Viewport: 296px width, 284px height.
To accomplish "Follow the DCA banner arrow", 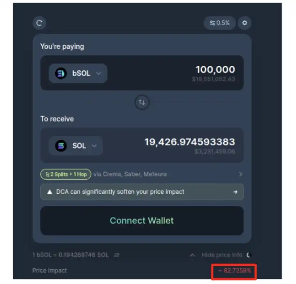I will pos(235,192).
